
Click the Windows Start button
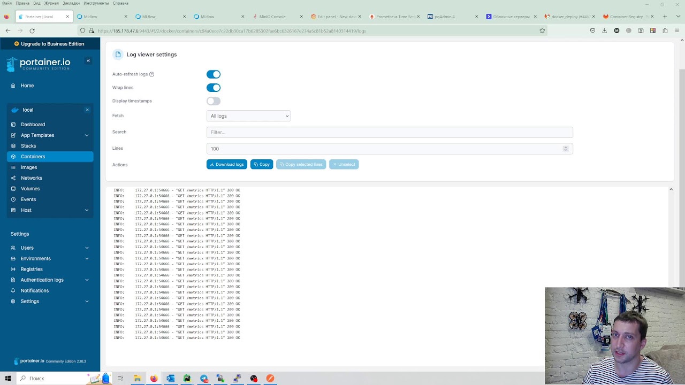(x=8, y=378)
